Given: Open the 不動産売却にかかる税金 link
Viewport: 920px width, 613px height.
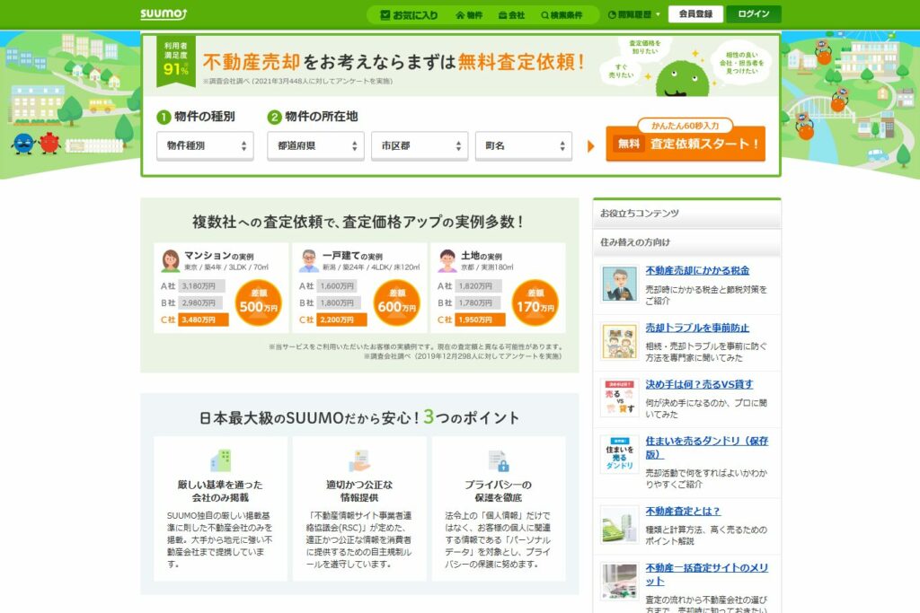Looking at the screenshot, I should pyautogui.click(x=697, y=270).
